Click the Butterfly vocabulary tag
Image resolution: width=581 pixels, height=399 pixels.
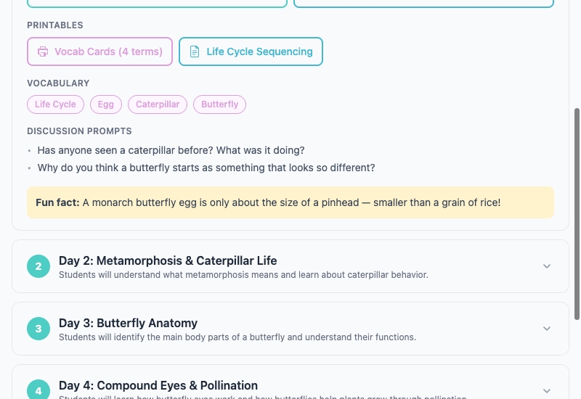pyautogui.click(x=220, y=104)
